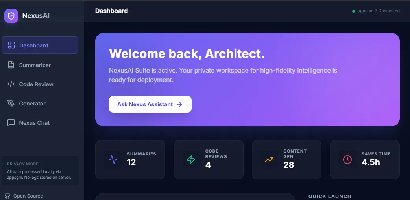
Task: Open the Summarizer page from sidebar
Action: point(35,65)
